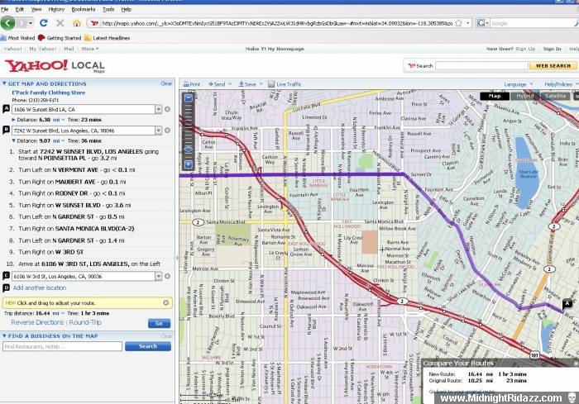Reload the page with the refresh icon
579x404 pixels.
coord(43,23)
